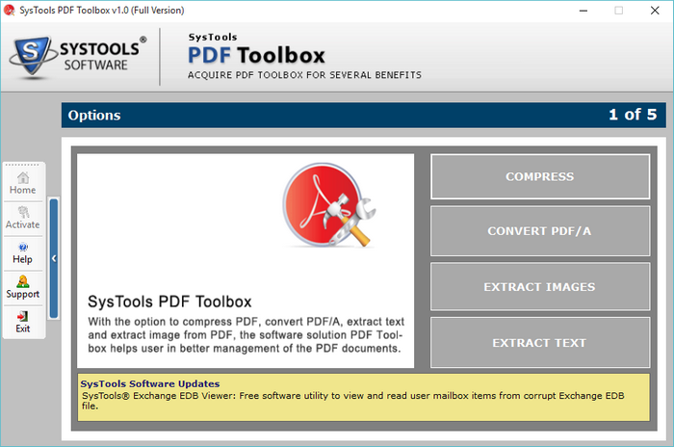Select the EXTRACT IMAGES button
Screen dimensions: 674x447
[540, 287]
